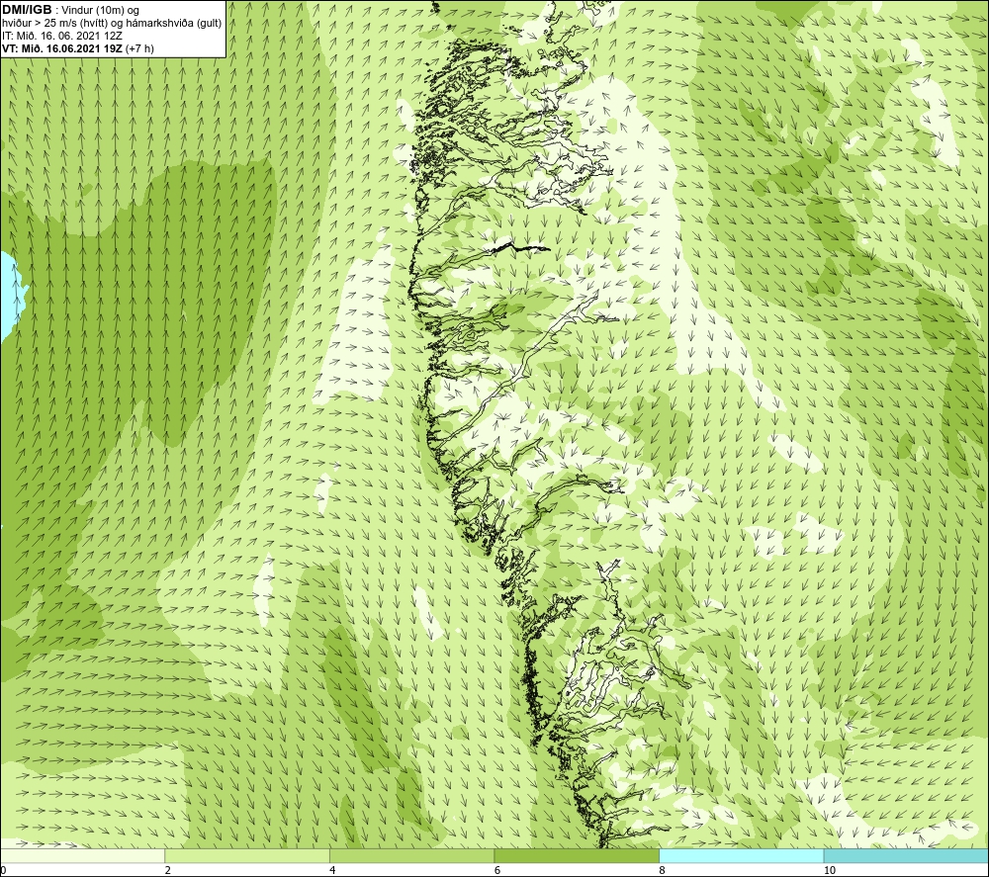Click the teal legend swatch above 10 m/s
Image resolution: width=989 pixels, height=877 pixels.
906,856
